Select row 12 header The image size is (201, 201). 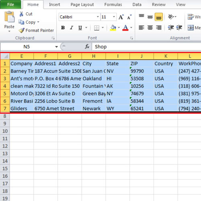coord(5,146)
